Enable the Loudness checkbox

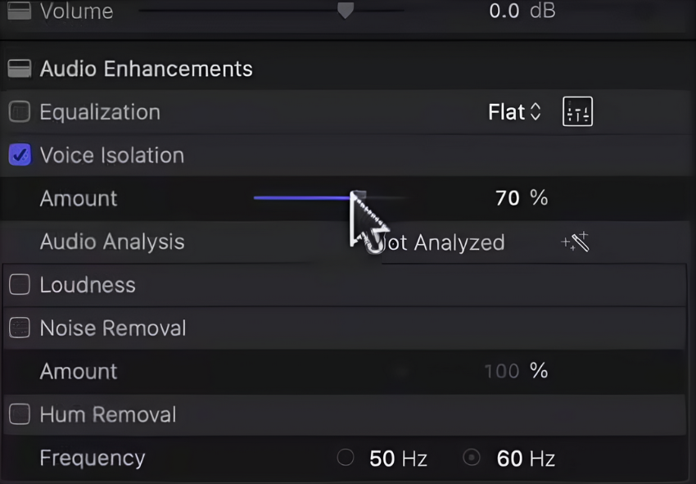tap(20, 285)
